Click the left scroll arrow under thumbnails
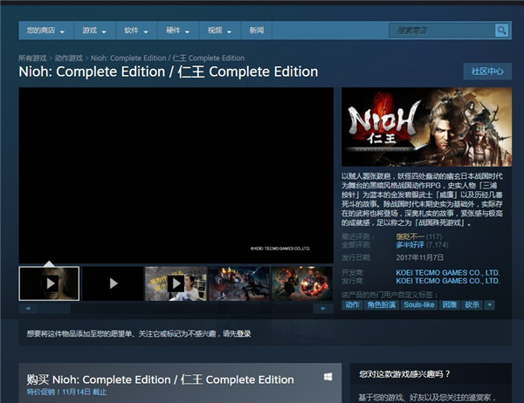Viewport: 524px width, 403px height. (x=28, y=308)
